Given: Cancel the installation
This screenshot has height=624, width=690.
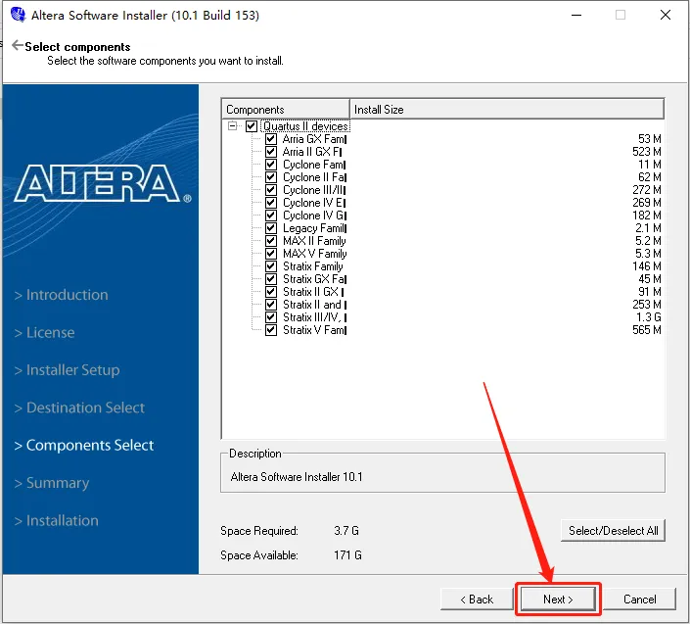Looking at the screenshot, I should 639,600.
